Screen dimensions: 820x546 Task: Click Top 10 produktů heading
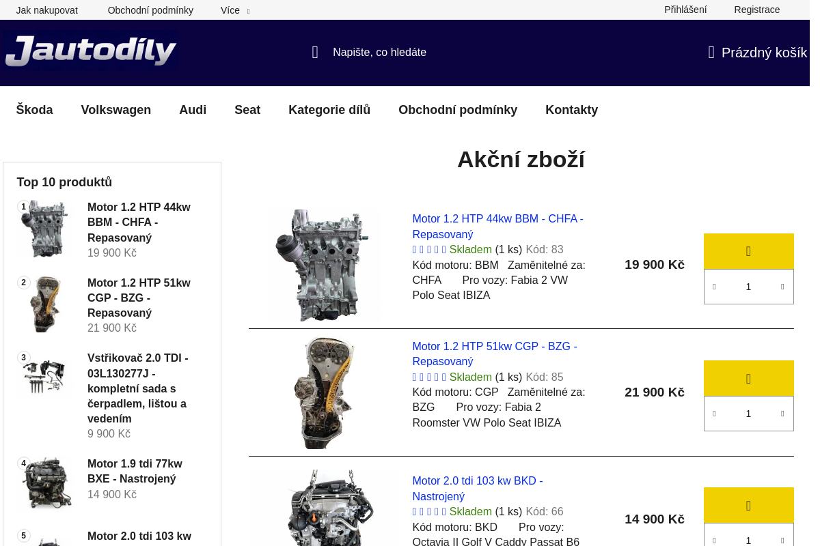[64, 182]
